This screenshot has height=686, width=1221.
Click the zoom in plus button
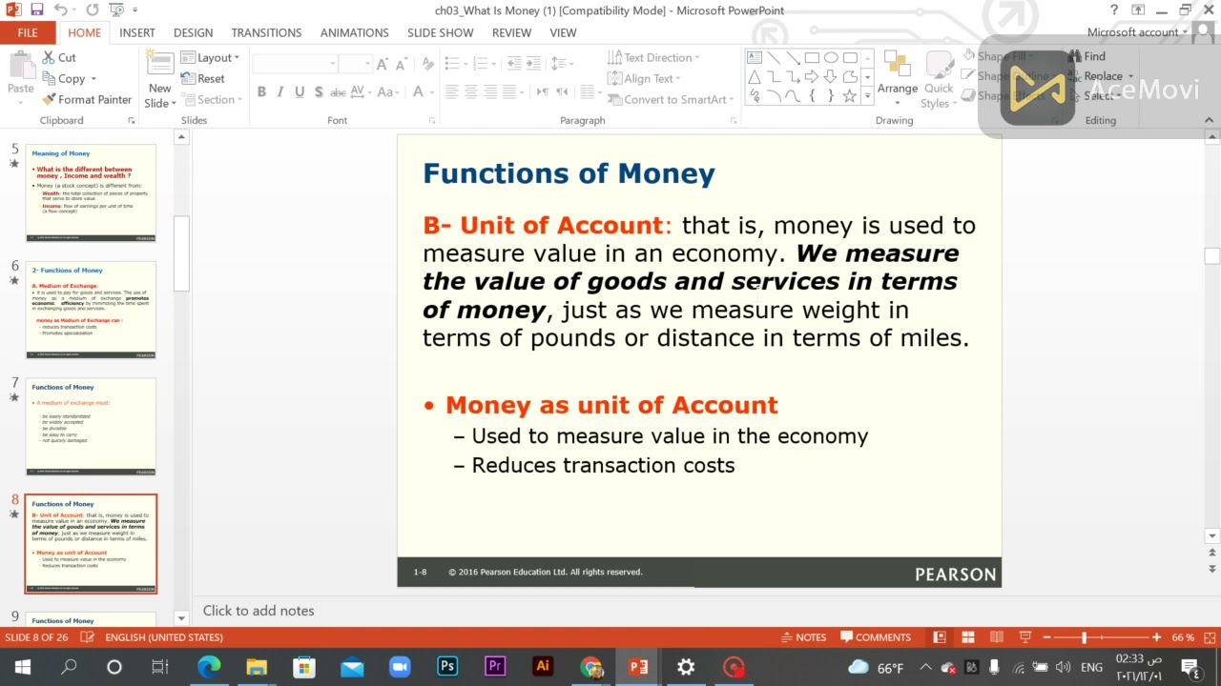coord(1156,637)
